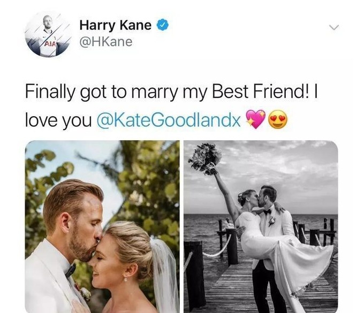This screenshot has width=364, height=313.
Task: Click the heart-eyes smiley emoji
Action: [x=278, y=120]
